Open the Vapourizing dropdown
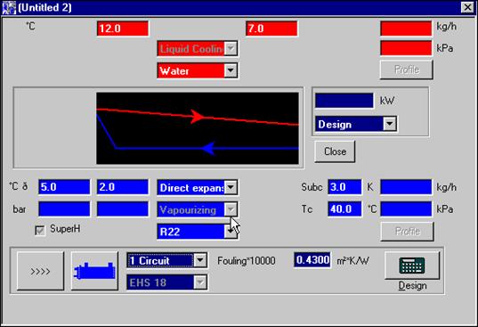 coord(231,209)
